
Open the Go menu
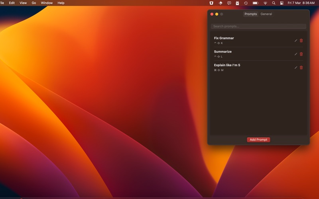click(34, 3)
